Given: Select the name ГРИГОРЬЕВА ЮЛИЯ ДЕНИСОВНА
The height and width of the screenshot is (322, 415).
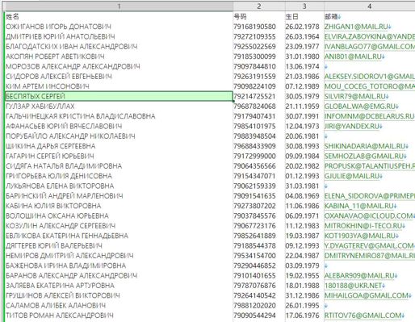Looking at the screenshot, I should click(x=59, y=176).
